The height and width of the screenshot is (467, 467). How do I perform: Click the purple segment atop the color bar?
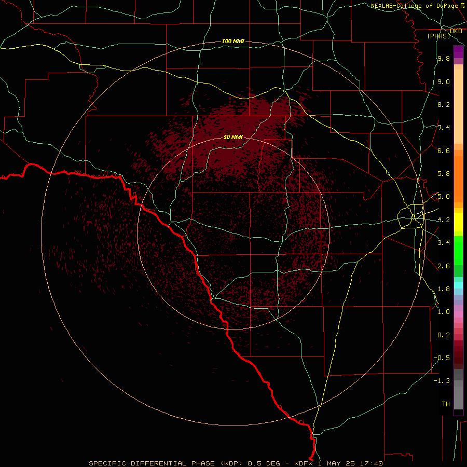458,52
